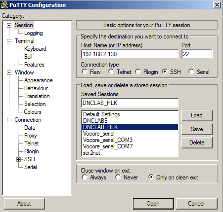Go to the Colours settings page
The height and width of the screenshot is (212, 223).
coord(33,112)
